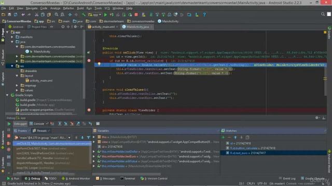The image size is (332, 186).
Task: Click the Evaluate Expression calculator icon
Action: [x=98, y=123]
